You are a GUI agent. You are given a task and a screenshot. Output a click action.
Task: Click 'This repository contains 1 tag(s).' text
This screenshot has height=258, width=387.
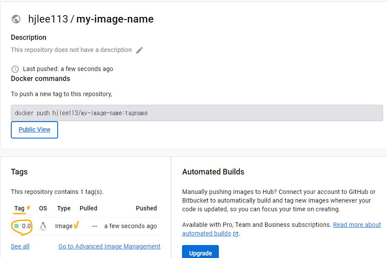click(57, 192)
